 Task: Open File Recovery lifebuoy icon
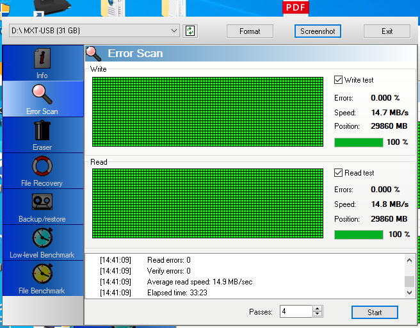[x=42, y=167]
